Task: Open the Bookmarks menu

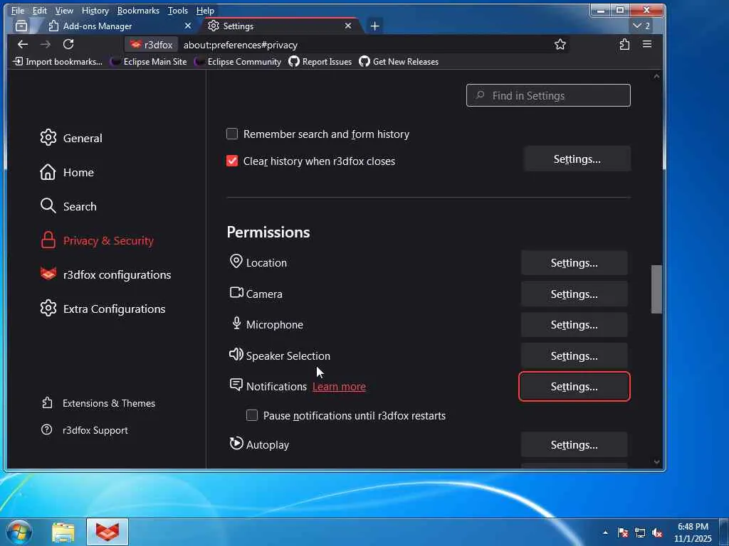Action: click(138, 10)
